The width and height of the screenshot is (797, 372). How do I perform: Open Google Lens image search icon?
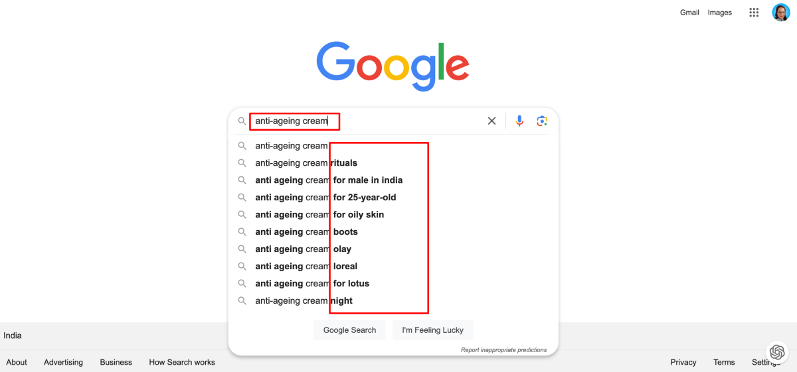542,121
